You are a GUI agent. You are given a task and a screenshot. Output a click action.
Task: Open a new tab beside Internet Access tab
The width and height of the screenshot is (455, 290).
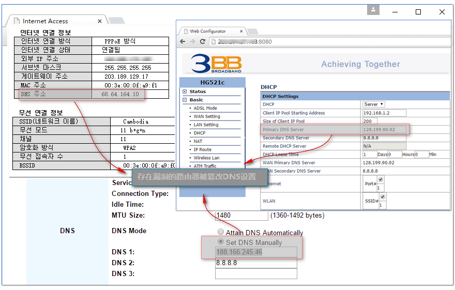click(x=117, y=21)
